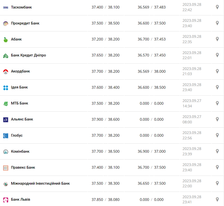Click the green apple Абанк logo
The height and width of the screenshot is (206, 224).
point(6,40)
